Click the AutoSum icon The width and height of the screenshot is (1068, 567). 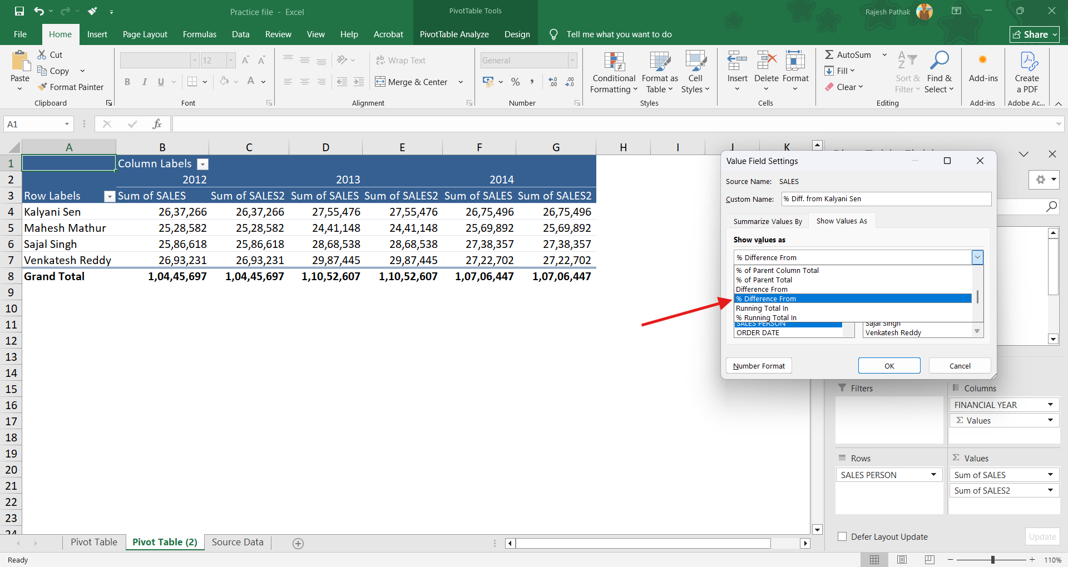[829, 54]
